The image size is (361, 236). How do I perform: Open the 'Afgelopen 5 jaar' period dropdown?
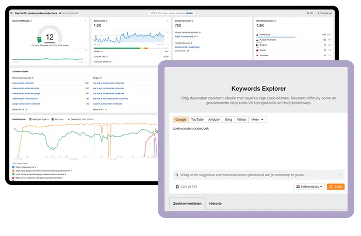[39, 120]
